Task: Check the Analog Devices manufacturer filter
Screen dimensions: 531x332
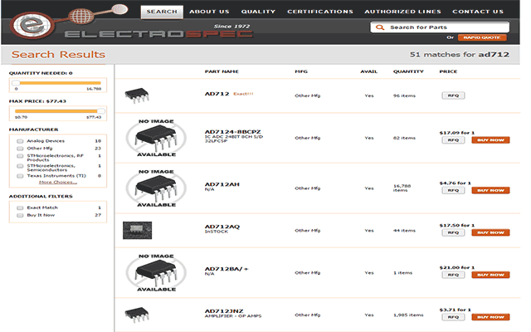Action: click(20, 141)
